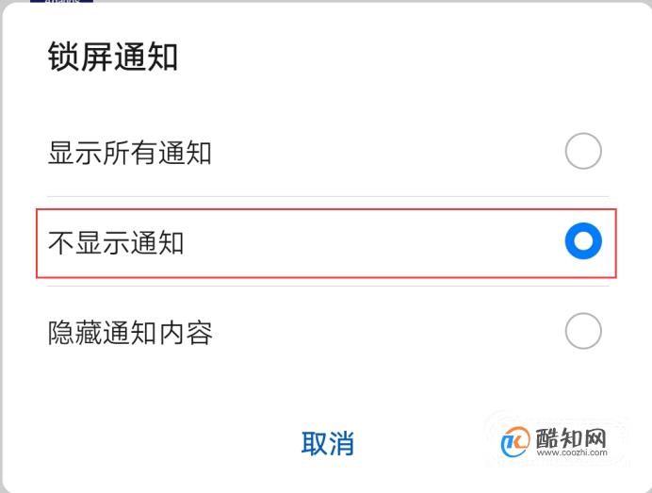Tap the 取消 cancel button

point(327,443)
